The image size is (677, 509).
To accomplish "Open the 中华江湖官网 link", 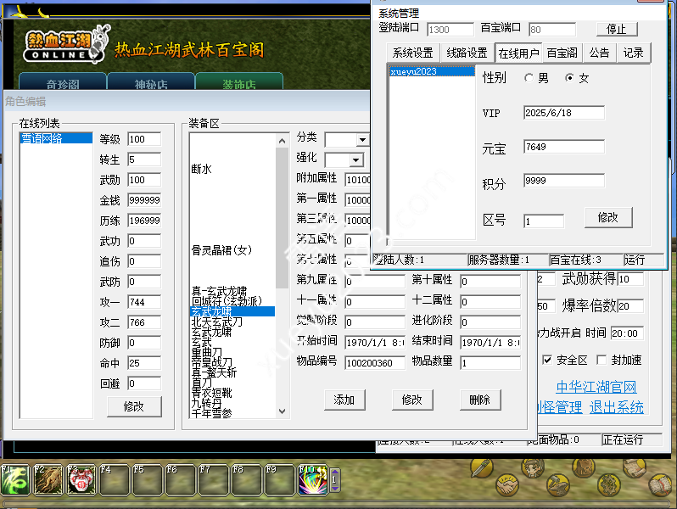I will pyautogui.click(x=596, y=388).
